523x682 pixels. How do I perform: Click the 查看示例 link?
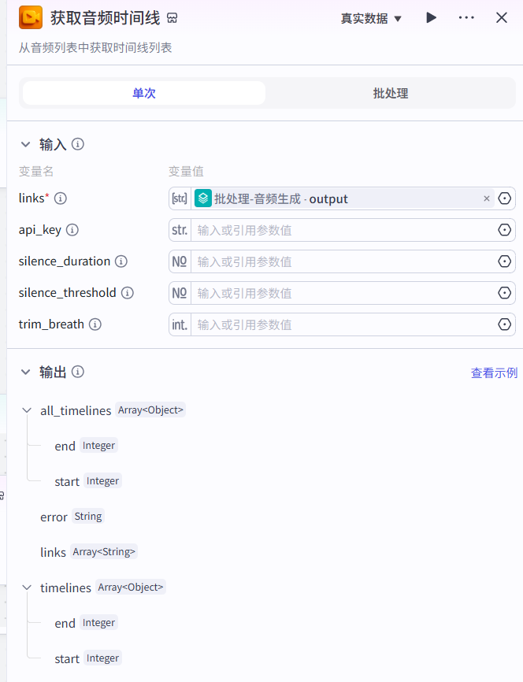tap(494, 373)
